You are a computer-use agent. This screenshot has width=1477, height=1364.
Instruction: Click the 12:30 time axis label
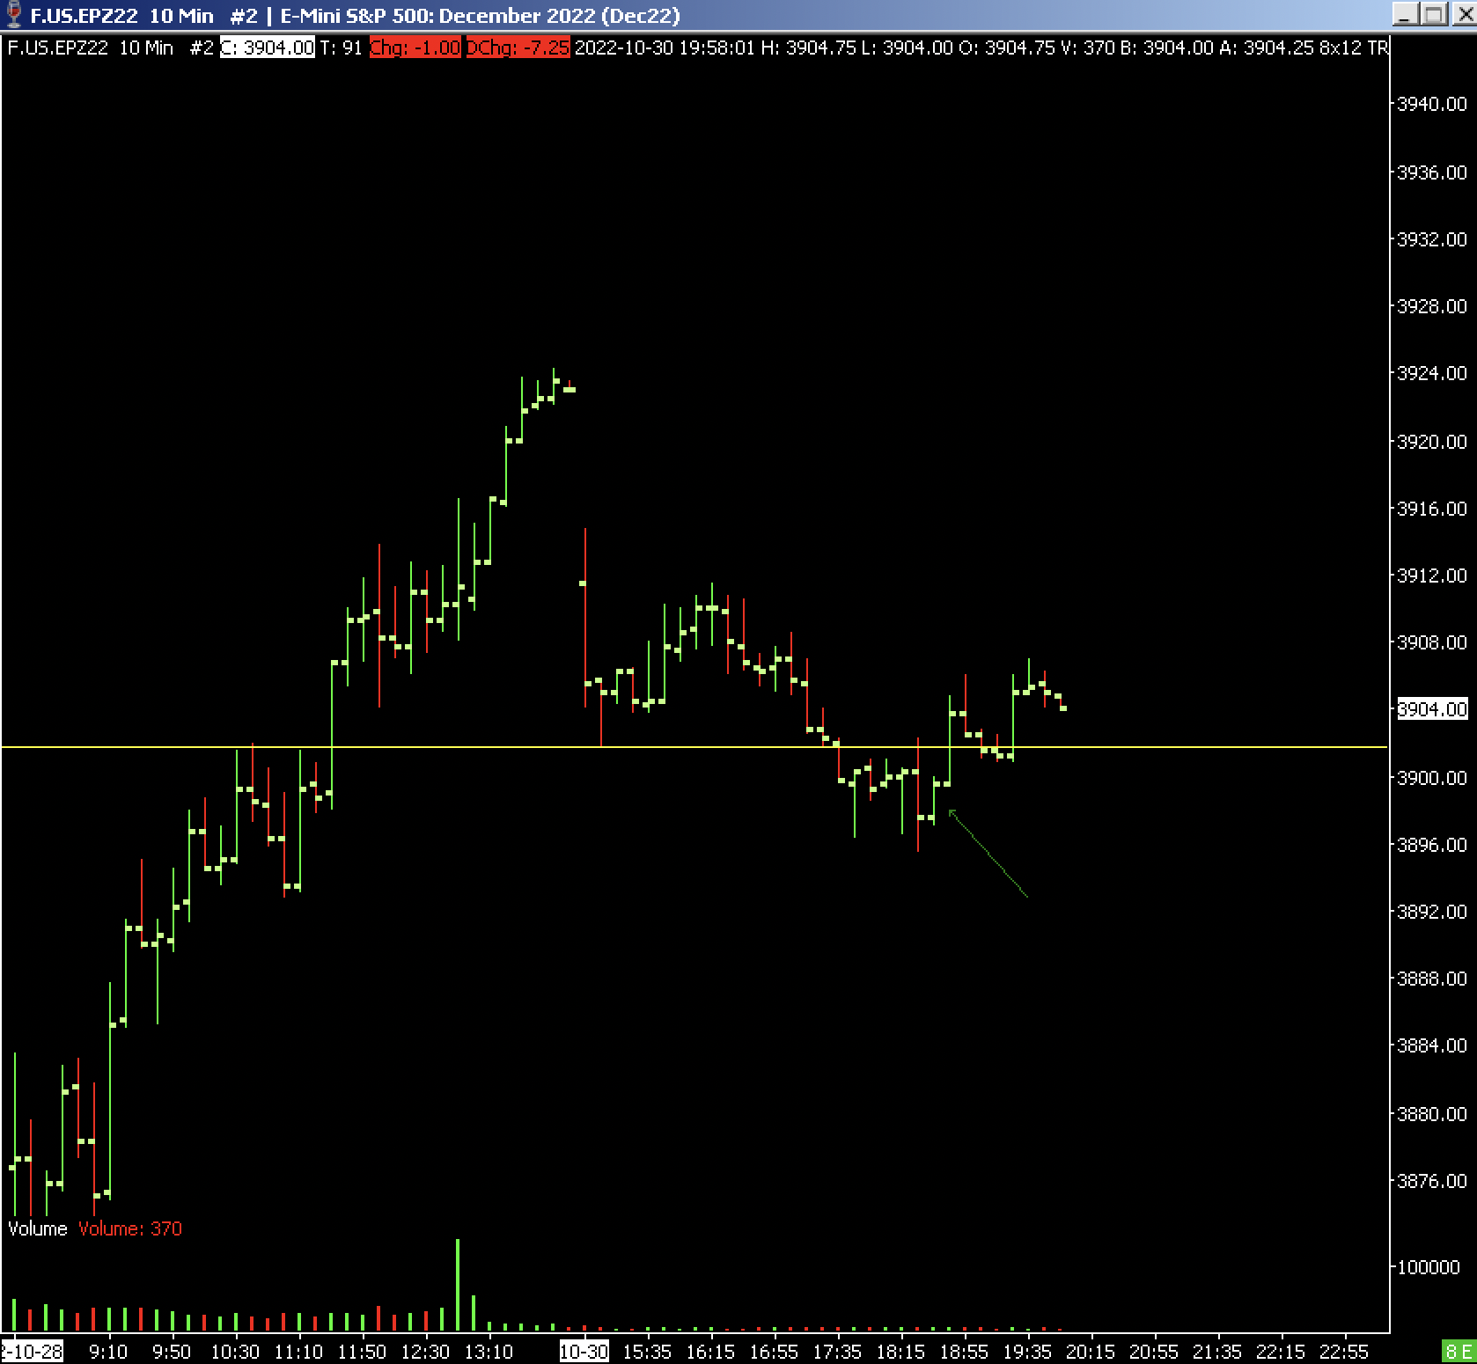coord(425,1351)
